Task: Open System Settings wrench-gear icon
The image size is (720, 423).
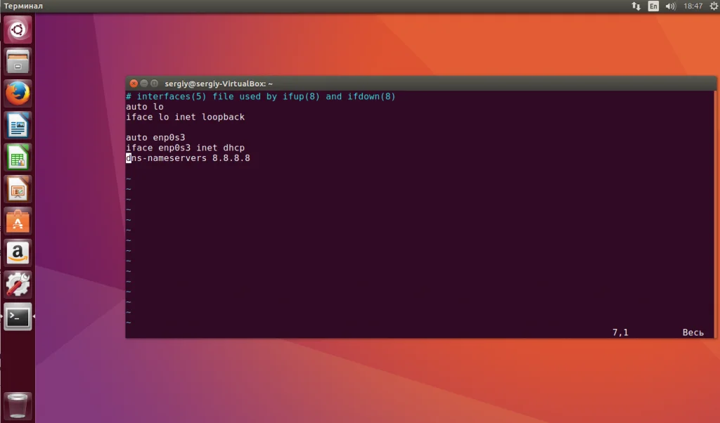Action: coord(18,285)
